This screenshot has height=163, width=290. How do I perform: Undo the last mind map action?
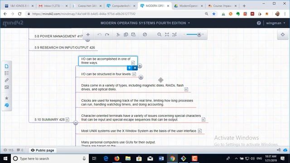pyautogui.click(x=99, y=34)
